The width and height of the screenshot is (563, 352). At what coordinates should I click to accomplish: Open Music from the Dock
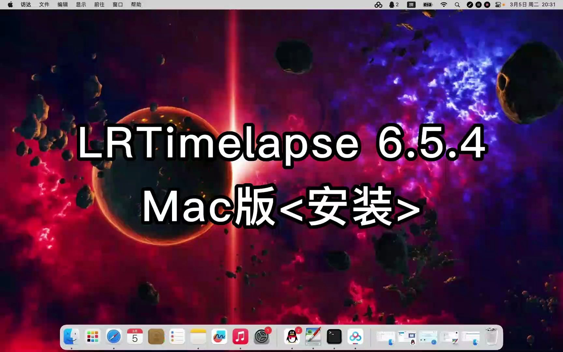240,336
